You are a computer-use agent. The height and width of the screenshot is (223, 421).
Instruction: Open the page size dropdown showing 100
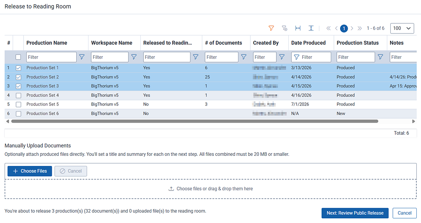click(402, 28)
